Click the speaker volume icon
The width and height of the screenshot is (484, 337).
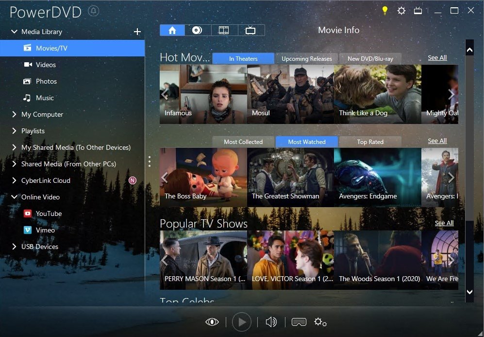[271, 322]
